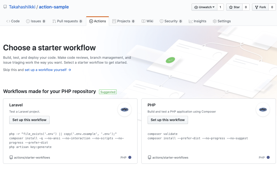
Task: Click the forks count next to Fork
Action: pyautogui.click(x=272, y=7)
